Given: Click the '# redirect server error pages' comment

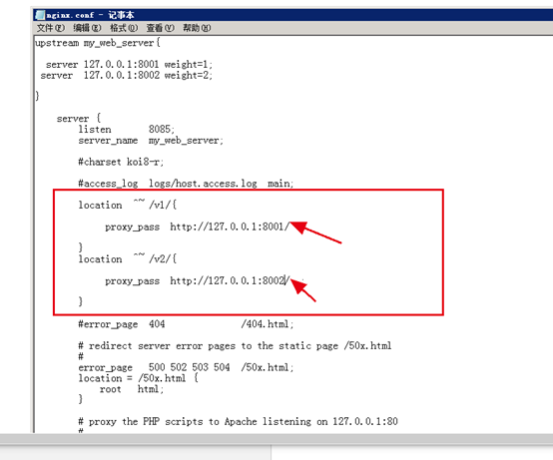Looking at the screenshot, I should pyautogui.click(x=235, y=346).
